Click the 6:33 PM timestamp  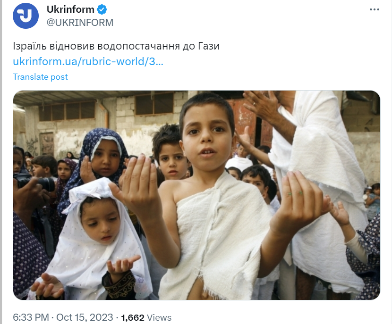point(31,317)
